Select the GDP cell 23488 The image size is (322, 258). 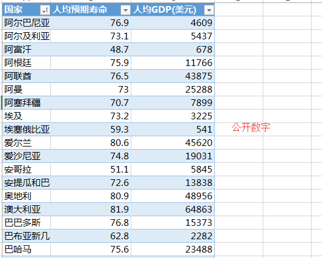click(172, 250)
